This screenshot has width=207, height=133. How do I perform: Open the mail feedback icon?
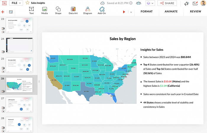pyautogui.click(x=195, y=3)
